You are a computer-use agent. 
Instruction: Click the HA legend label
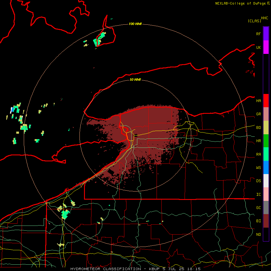tap(258, 101)
